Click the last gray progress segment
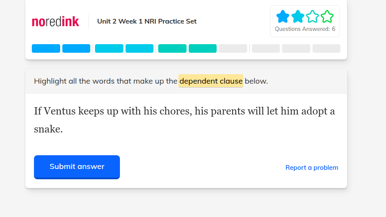This screenshot has height=217, width=386. 326,48
